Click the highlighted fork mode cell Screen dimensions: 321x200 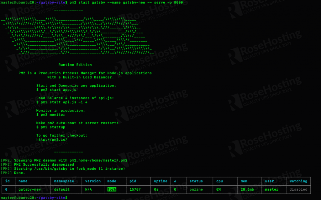[x=112, y=189]
